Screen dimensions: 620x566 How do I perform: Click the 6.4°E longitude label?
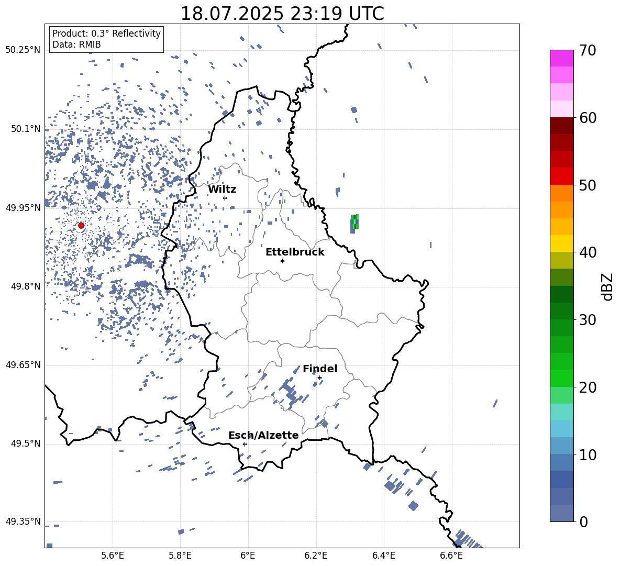383,556
